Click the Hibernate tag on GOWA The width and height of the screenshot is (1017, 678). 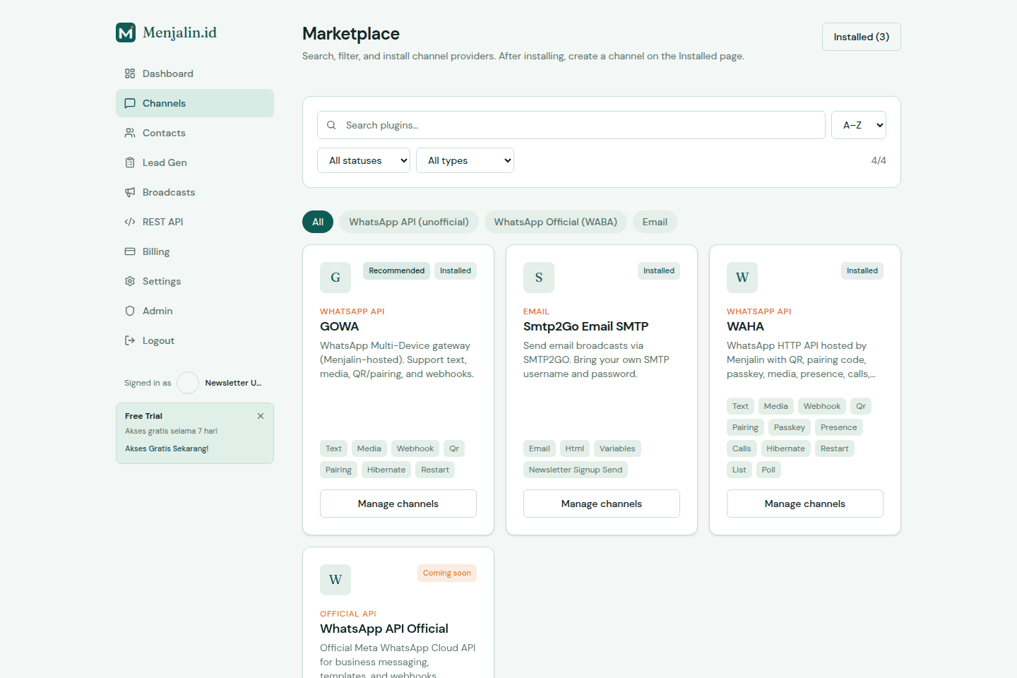(x=386, y=470)
